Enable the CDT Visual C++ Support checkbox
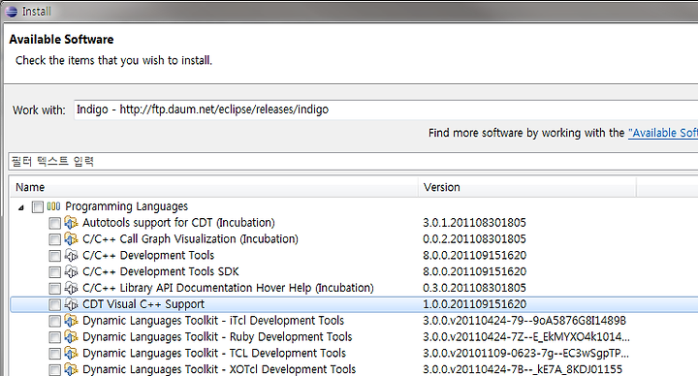Image resolution: width=698 pixels, height=376 pixels. click(54, 305)
